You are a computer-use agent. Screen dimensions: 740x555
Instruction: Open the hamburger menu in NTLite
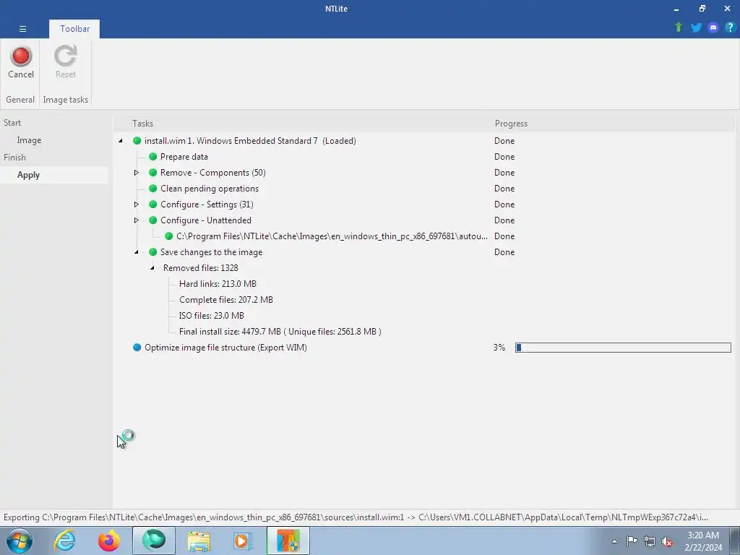(x=22, y=29)
